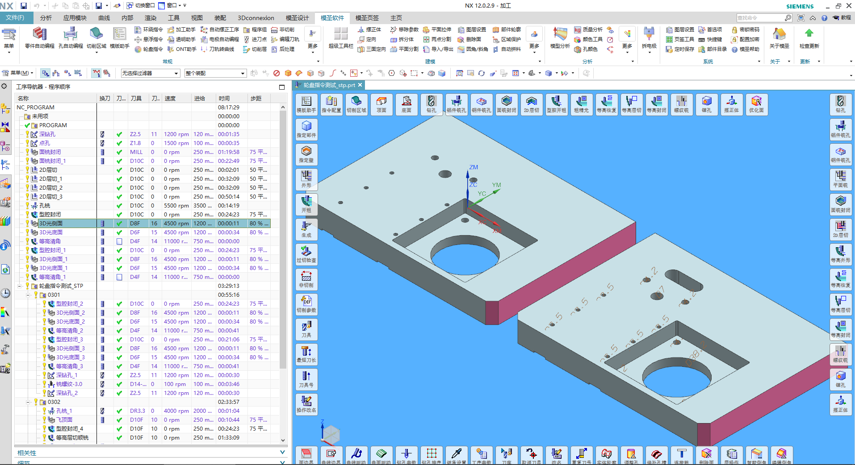Open the 质量分析 mass analysis tool
Viewport: 855px width, 465px height.
point(588,29)
